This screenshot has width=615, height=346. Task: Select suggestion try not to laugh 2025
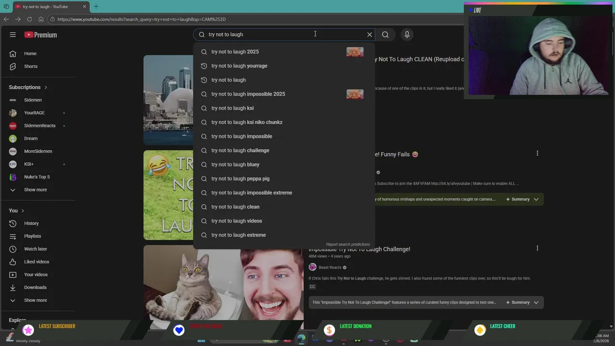(284, 52)
